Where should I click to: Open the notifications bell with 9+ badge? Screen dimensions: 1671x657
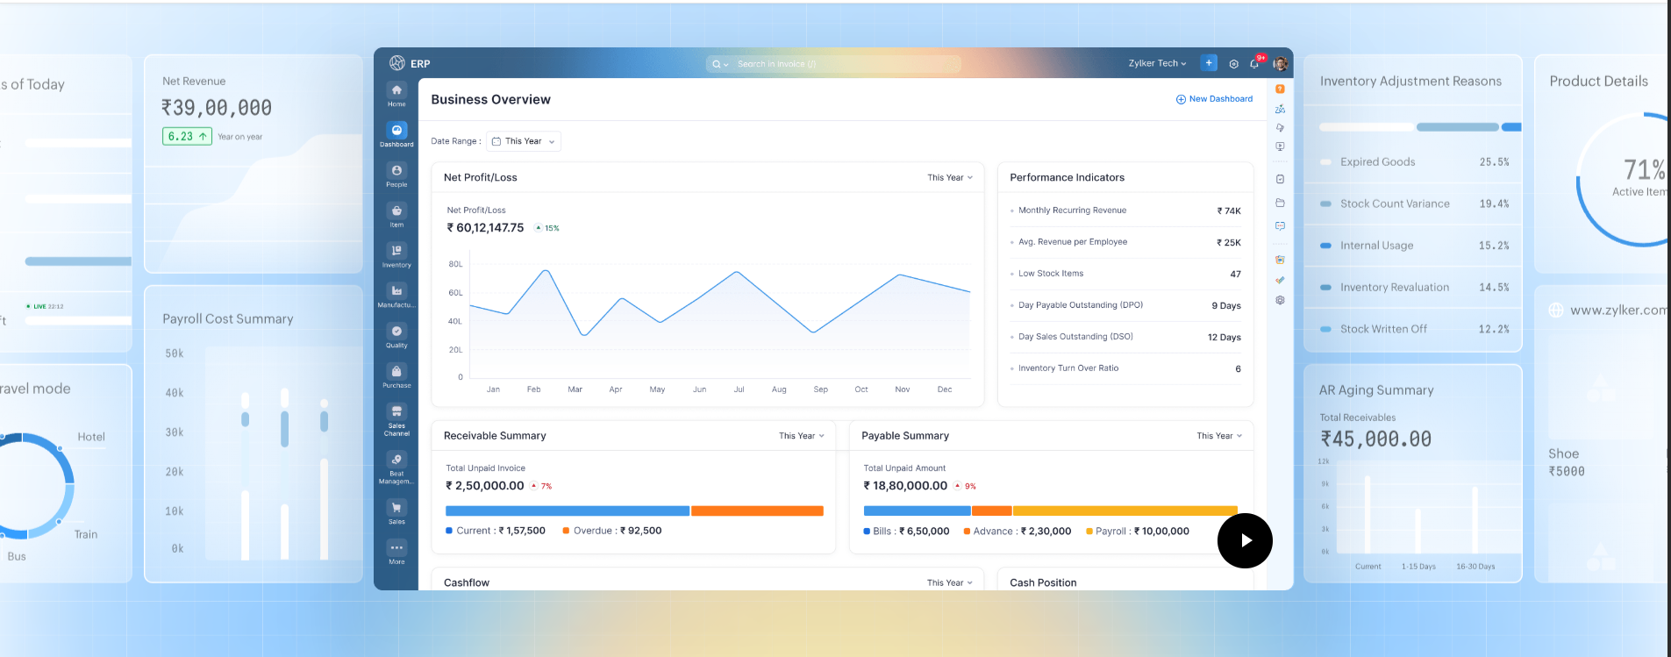point(1255,63)
